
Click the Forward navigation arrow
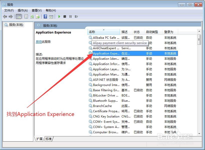pyautogui.click(x=10, y=16)
